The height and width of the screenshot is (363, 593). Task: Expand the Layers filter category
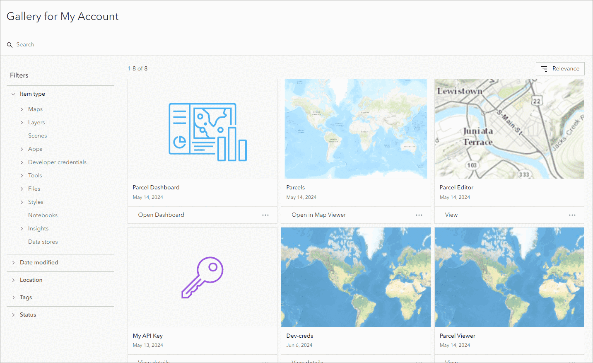(22, 122)
